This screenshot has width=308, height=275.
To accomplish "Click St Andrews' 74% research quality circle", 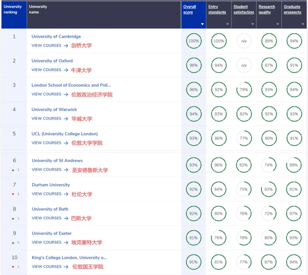I will (269, 165).
